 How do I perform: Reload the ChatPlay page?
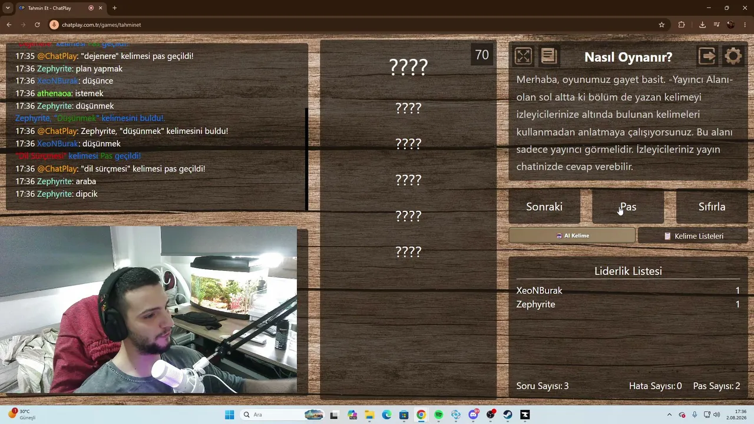pyautogui.click(x=37, y=25)
